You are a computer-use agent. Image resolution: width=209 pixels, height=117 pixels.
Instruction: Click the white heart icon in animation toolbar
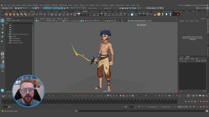pyautogui.click(x=200, y=96)
